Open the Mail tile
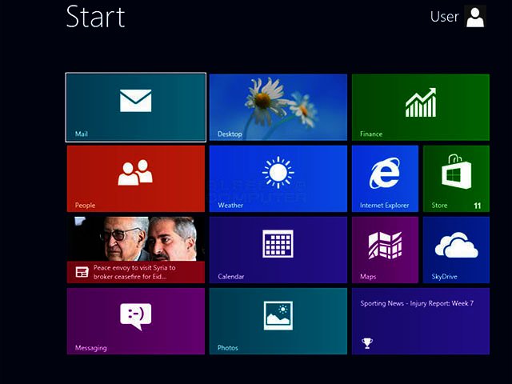This screenshot has width=512, height=384. (x=136, y=107)
